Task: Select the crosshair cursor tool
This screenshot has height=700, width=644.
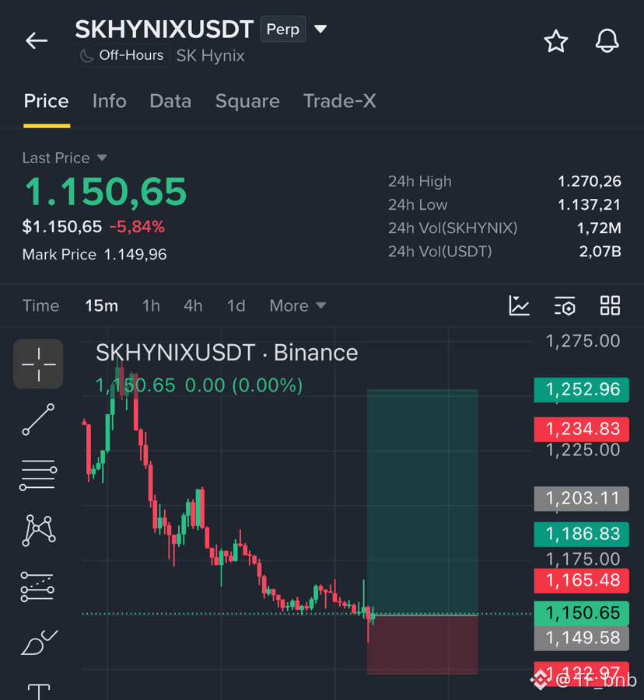Action: [38, 364]
